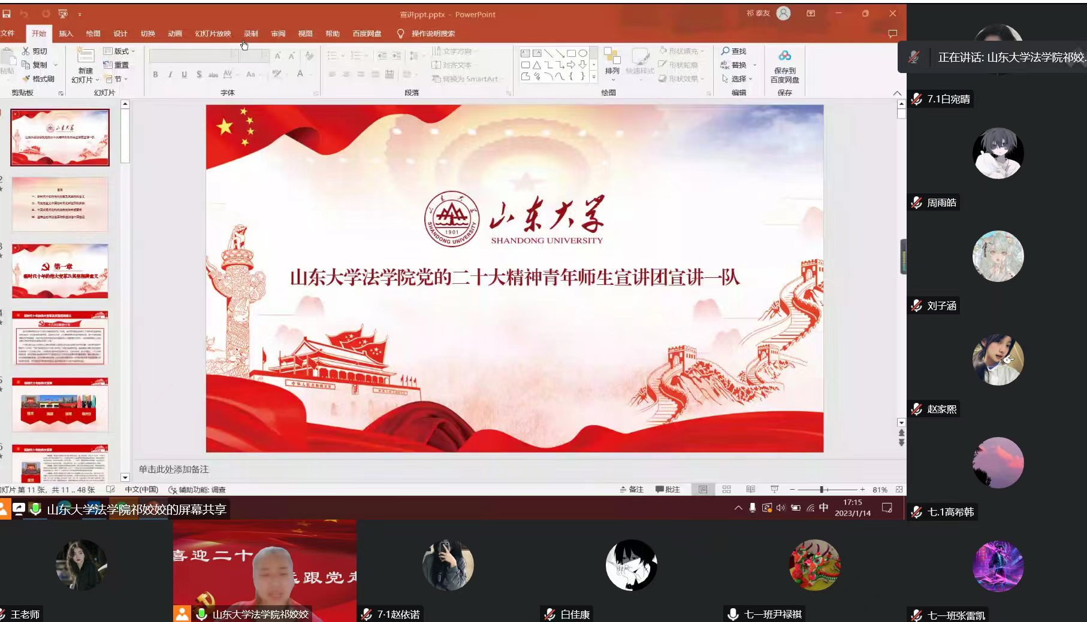Viewport: 1087px width, 622px height.
Task: Click the Cut (剪切) scissors icon
Action: (26, 51)
